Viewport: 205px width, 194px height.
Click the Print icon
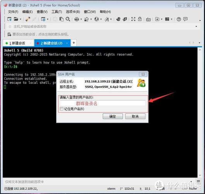pyautogui.click(x=77, y=19)
